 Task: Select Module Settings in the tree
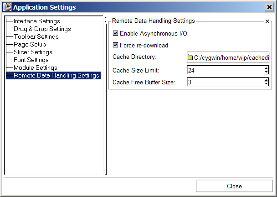click(35, 68)
